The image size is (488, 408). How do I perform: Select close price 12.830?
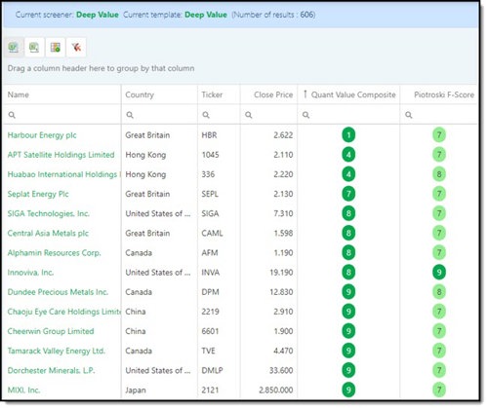click(x=281, y=292)
